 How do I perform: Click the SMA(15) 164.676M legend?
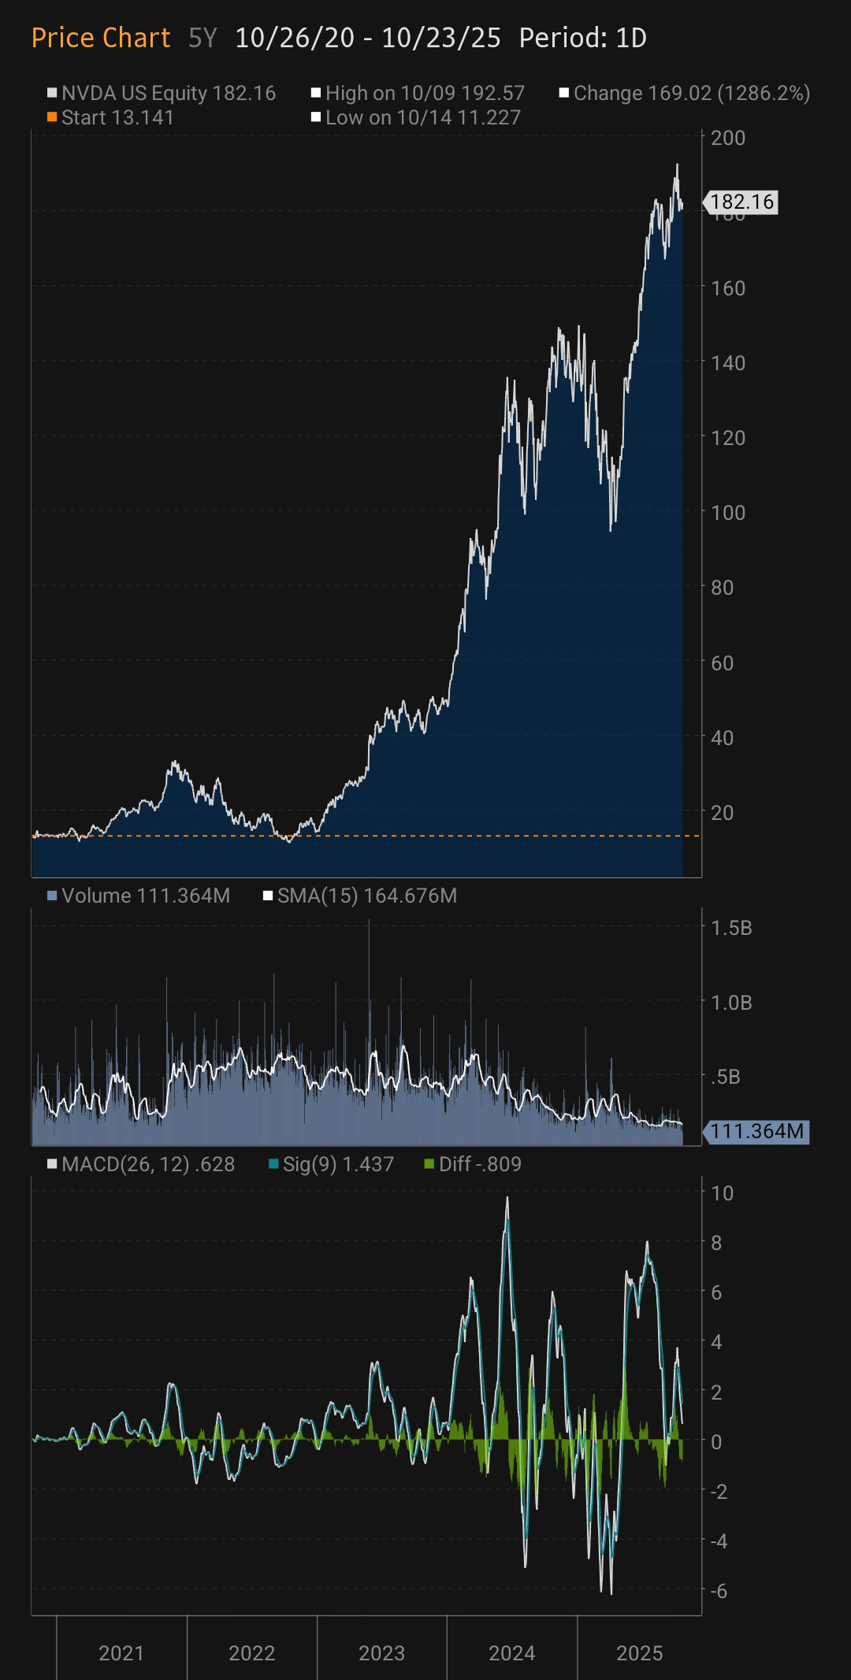point(360,896)
